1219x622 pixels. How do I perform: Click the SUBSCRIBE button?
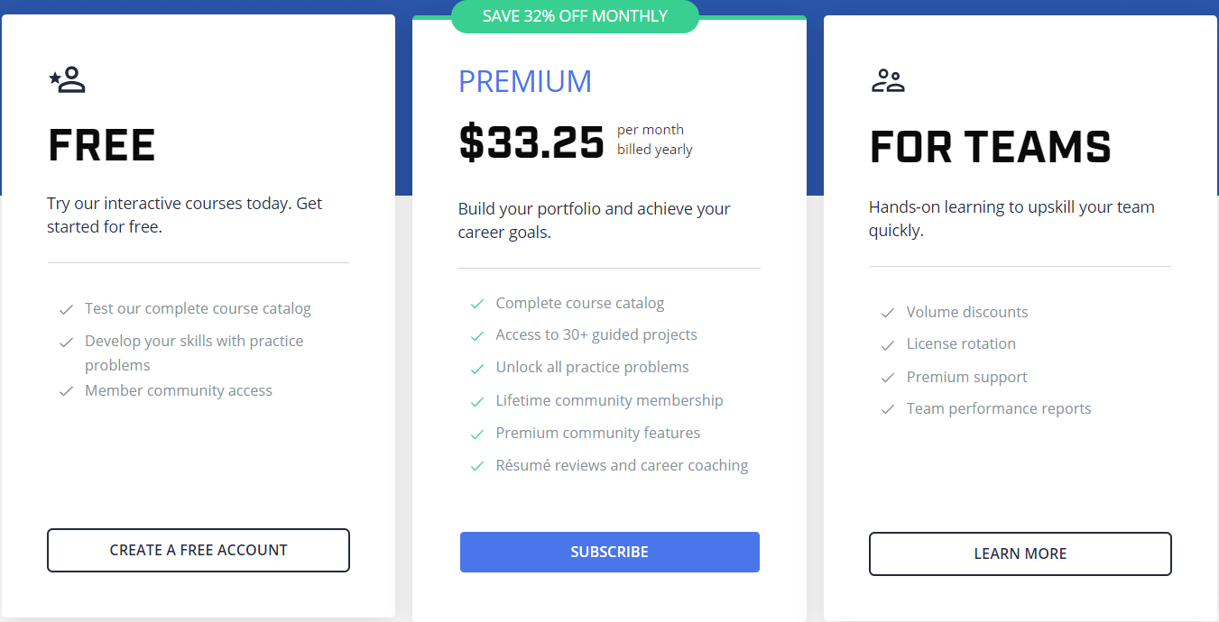tap(609, 552)
